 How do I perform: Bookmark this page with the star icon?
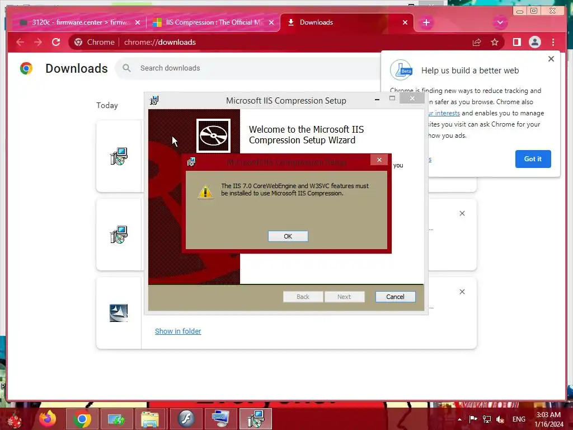(x=495, y=42)
